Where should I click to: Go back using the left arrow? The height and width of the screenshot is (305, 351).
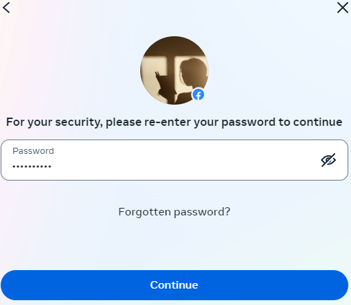(x=6, y=8)
